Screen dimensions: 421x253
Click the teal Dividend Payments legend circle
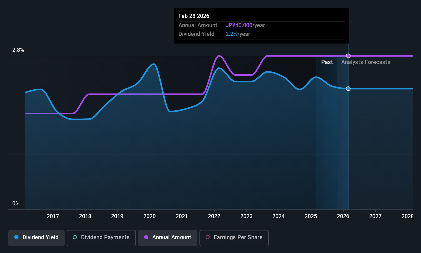pos(75,237)
